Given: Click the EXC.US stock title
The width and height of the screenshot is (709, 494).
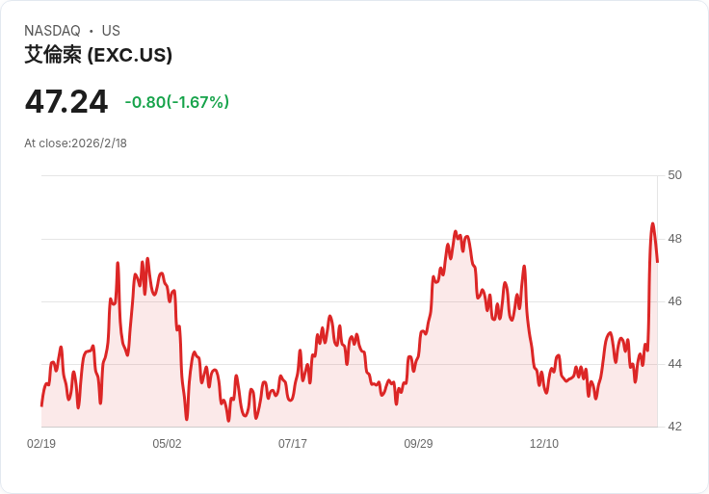Looking at the screenshot, I should click(98, 55).
